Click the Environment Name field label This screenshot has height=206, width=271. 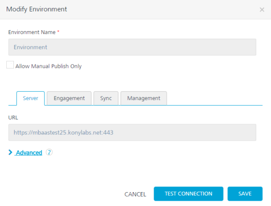(x=32, y=33)
